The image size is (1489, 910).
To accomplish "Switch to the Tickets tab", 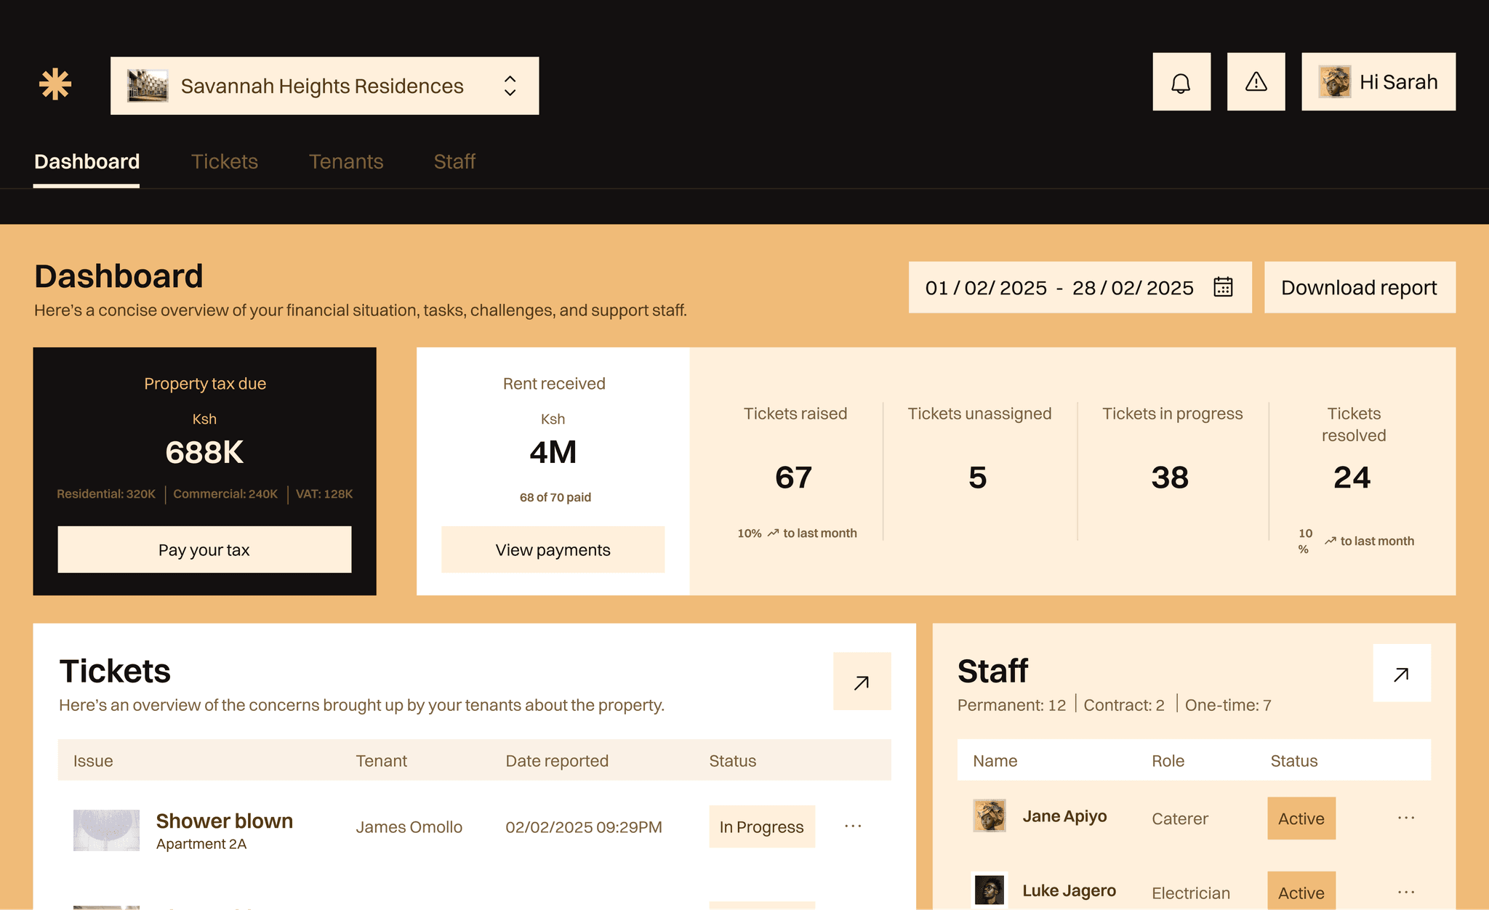I will [x=224, y=161].
